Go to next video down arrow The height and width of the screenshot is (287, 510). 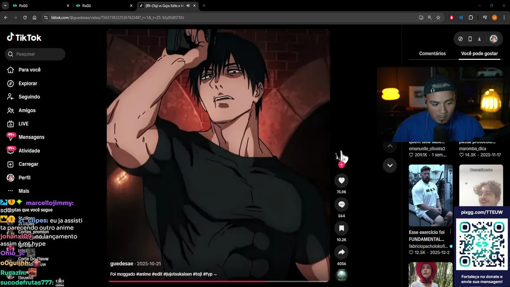[390, 165]
